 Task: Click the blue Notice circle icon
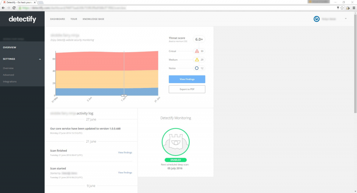coord(197,68)
